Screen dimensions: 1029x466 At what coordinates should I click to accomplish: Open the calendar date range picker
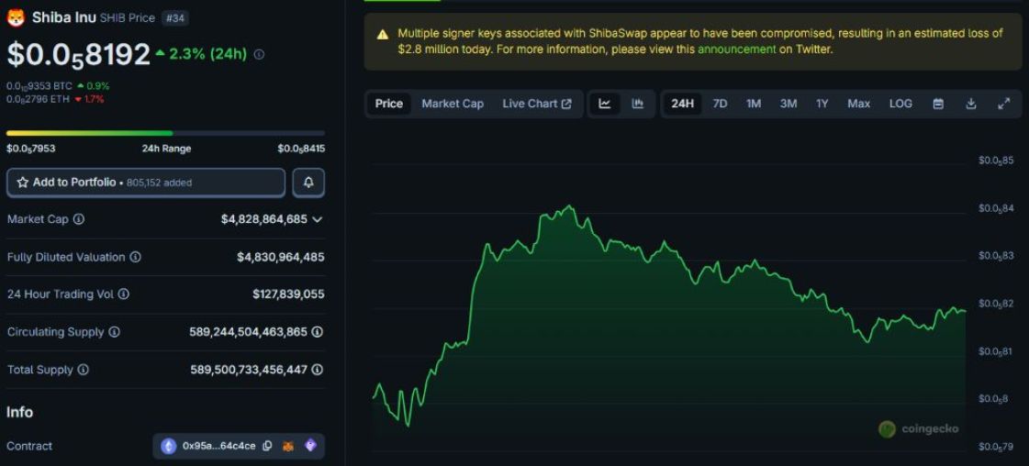point(938,104)
